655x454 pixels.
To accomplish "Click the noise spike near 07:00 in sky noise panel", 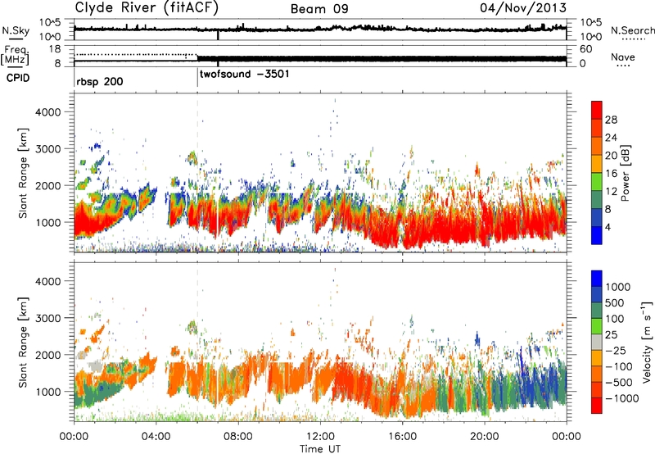I will pos(218,35).
